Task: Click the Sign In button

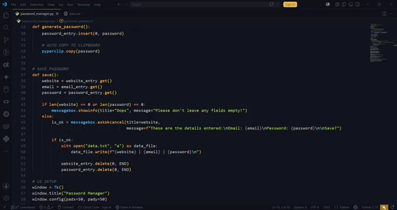Action: [x=290, y=4]
